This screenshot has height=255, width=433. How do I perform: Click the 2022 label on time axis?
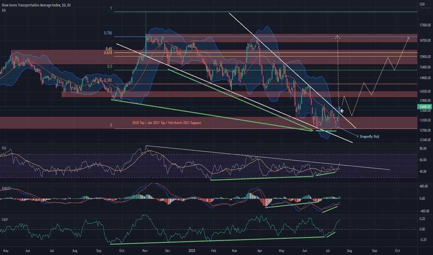pos(192,250)
